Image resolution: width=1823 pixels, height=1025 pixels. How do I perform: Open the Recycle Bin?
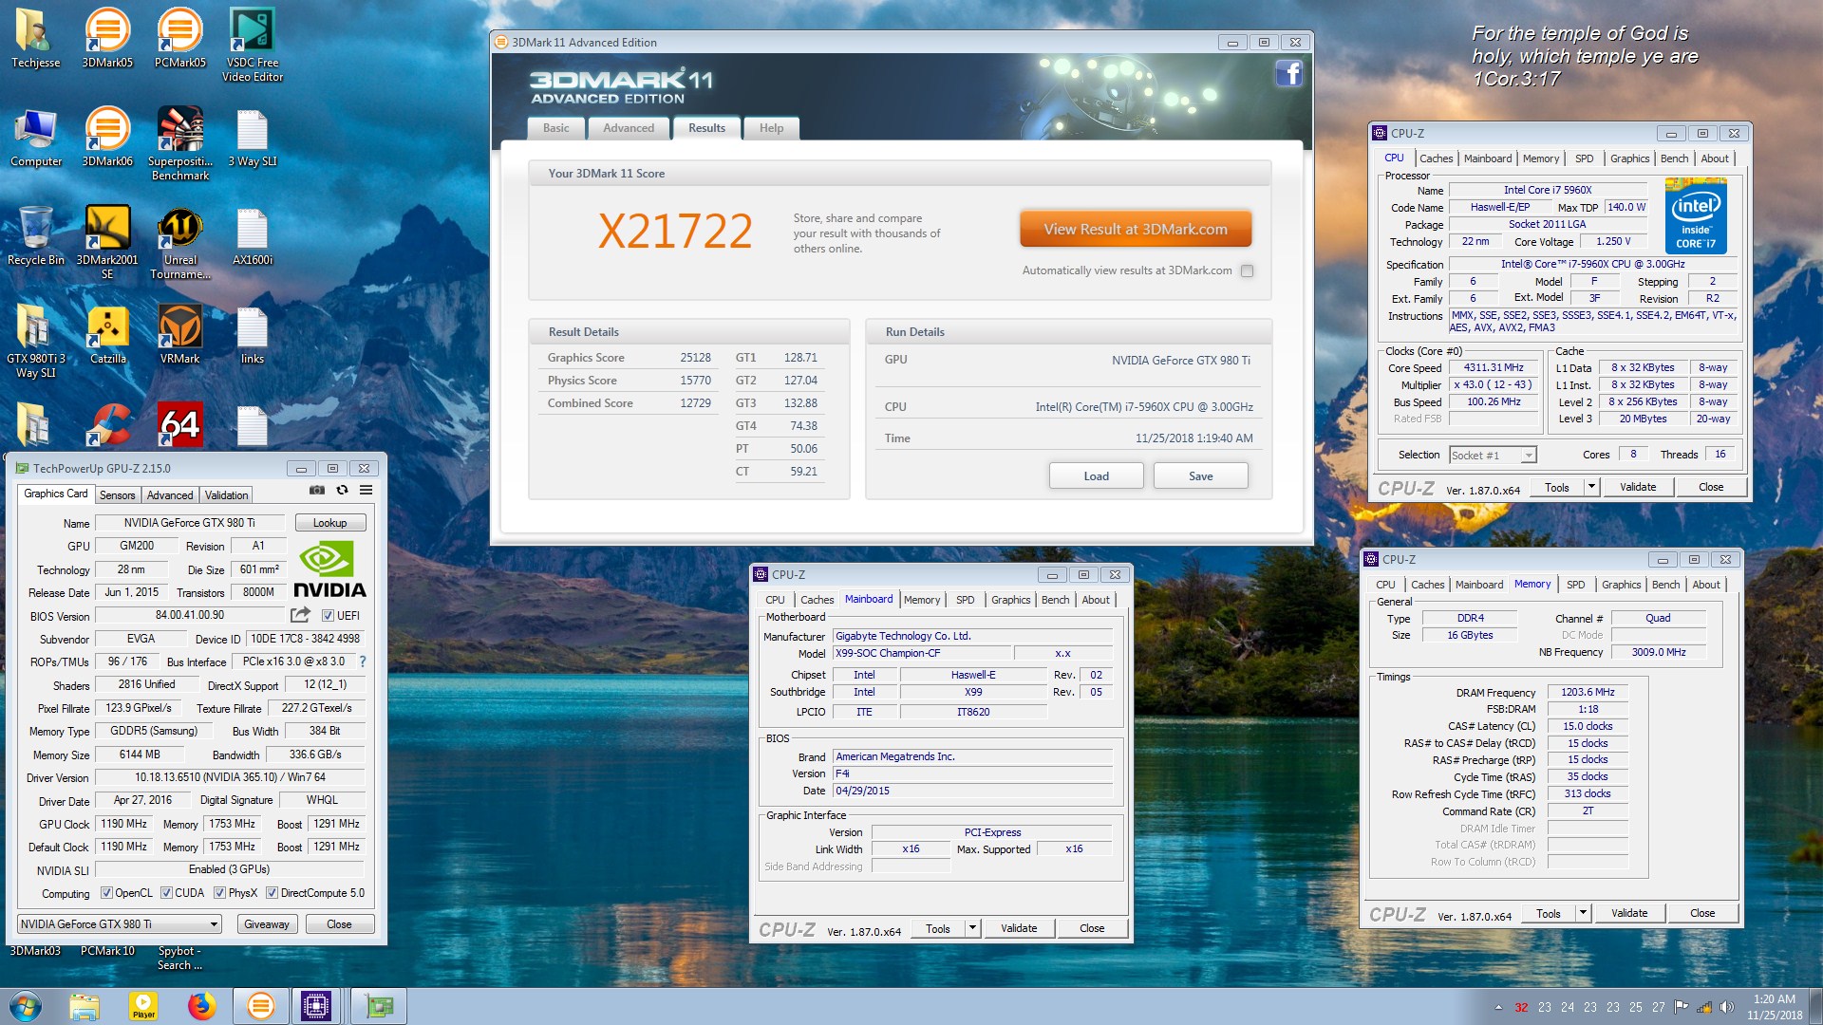coord(35,236)
